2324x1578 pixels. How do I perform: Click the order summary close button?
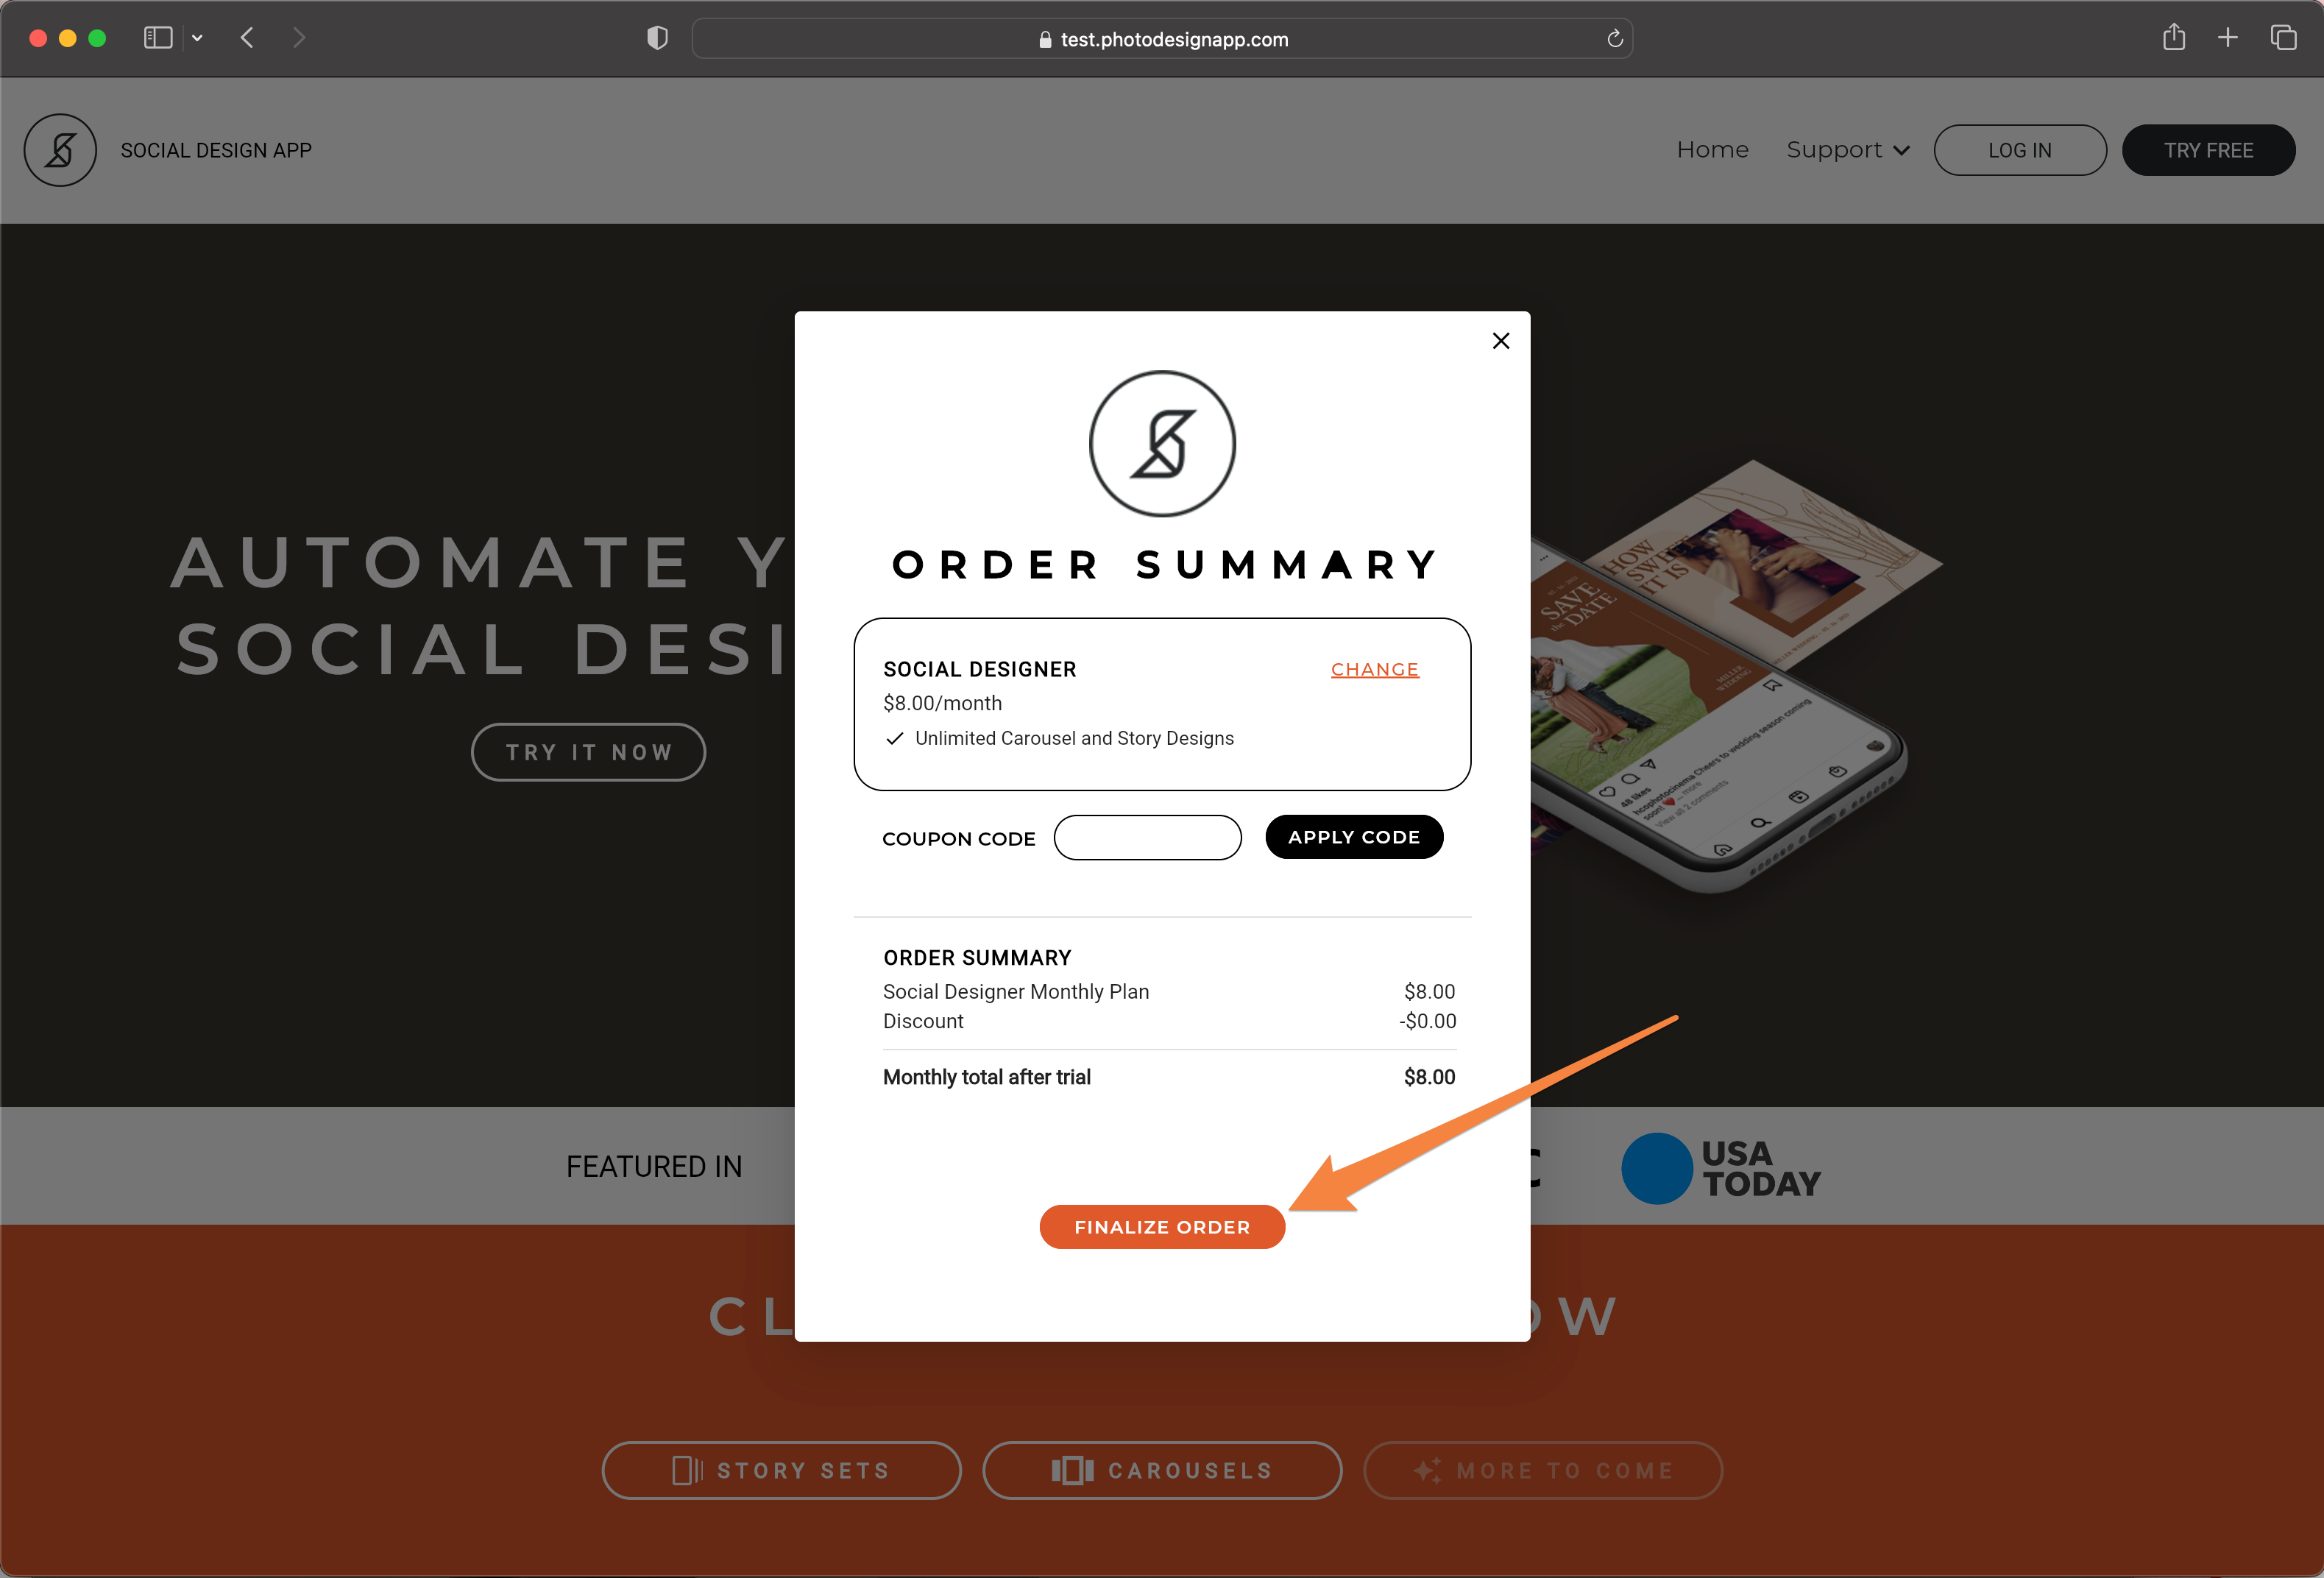[x=1500, y=342]
